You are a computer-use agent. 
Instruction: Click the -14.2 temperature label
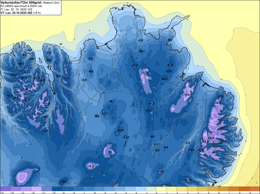coord(160,171)
